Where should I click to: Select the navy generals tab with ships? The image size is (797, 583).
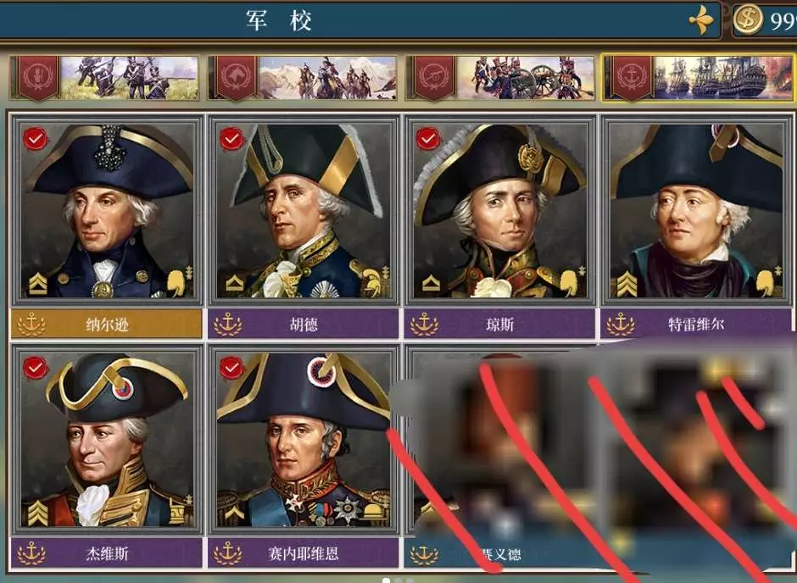point(699,78)
